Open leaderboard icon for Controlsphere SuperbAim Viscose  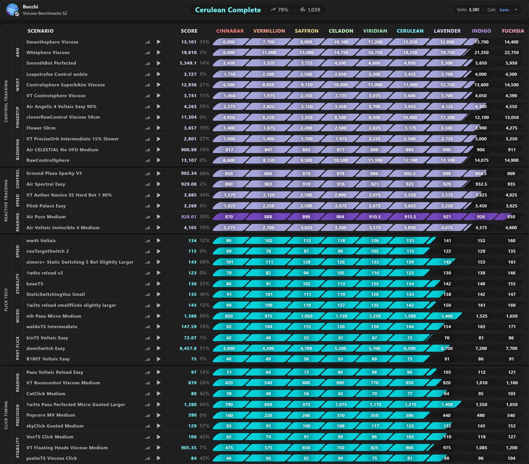tap(147, 85)
